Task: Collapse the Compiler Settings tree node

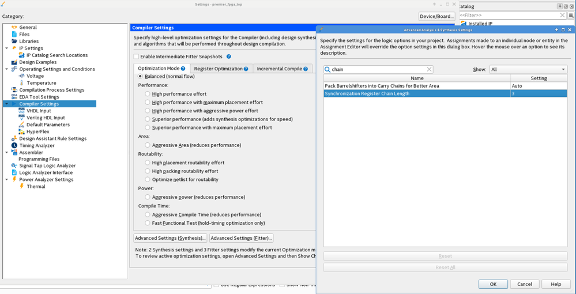Action: [x=6, y=104]
